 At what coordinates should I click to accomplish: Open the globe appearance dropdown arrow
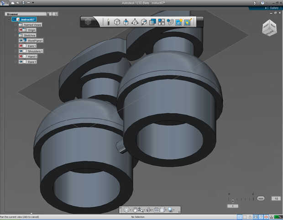(x=174, y=210)
